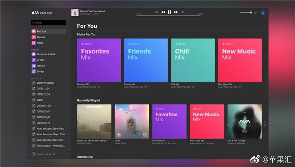Open Favorites Mix in Made For You

click(x=99, y=61)
